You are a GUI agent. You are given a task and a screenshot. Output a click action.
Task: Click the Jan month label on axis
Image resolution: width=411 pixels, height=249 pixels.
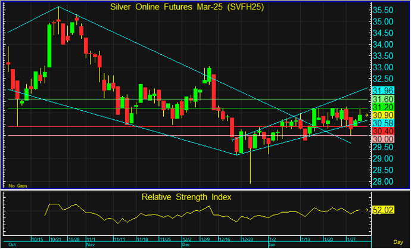point(272,245)
